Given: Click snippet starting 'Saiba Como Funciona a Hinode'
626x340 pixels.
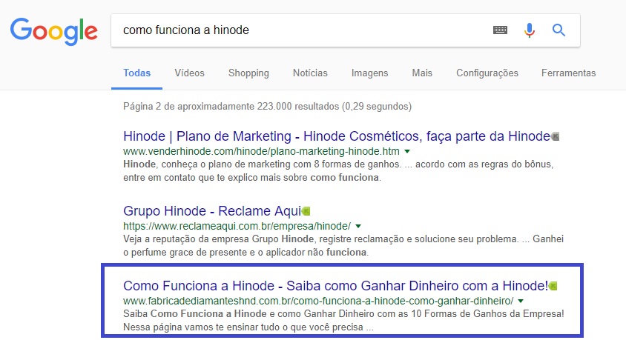Looking at the screenshot, I should pyautogui.click(x=343, y=321).
